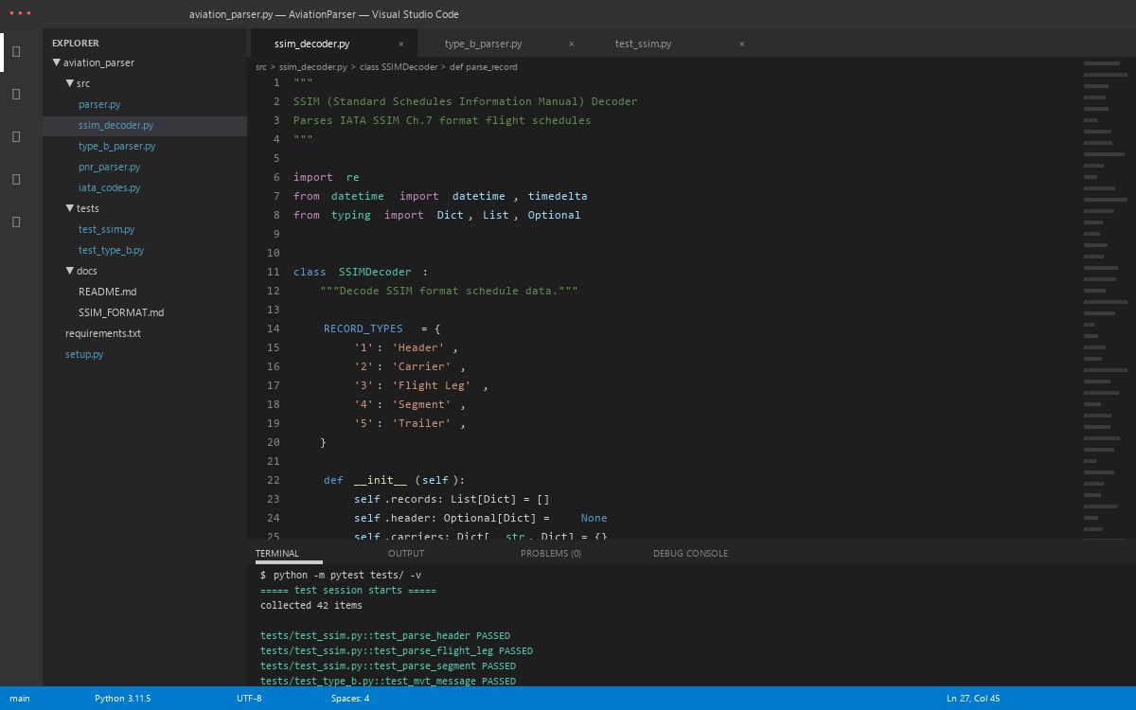
Task: Open the PROBLEMS panel
Action: pos(550,553)
